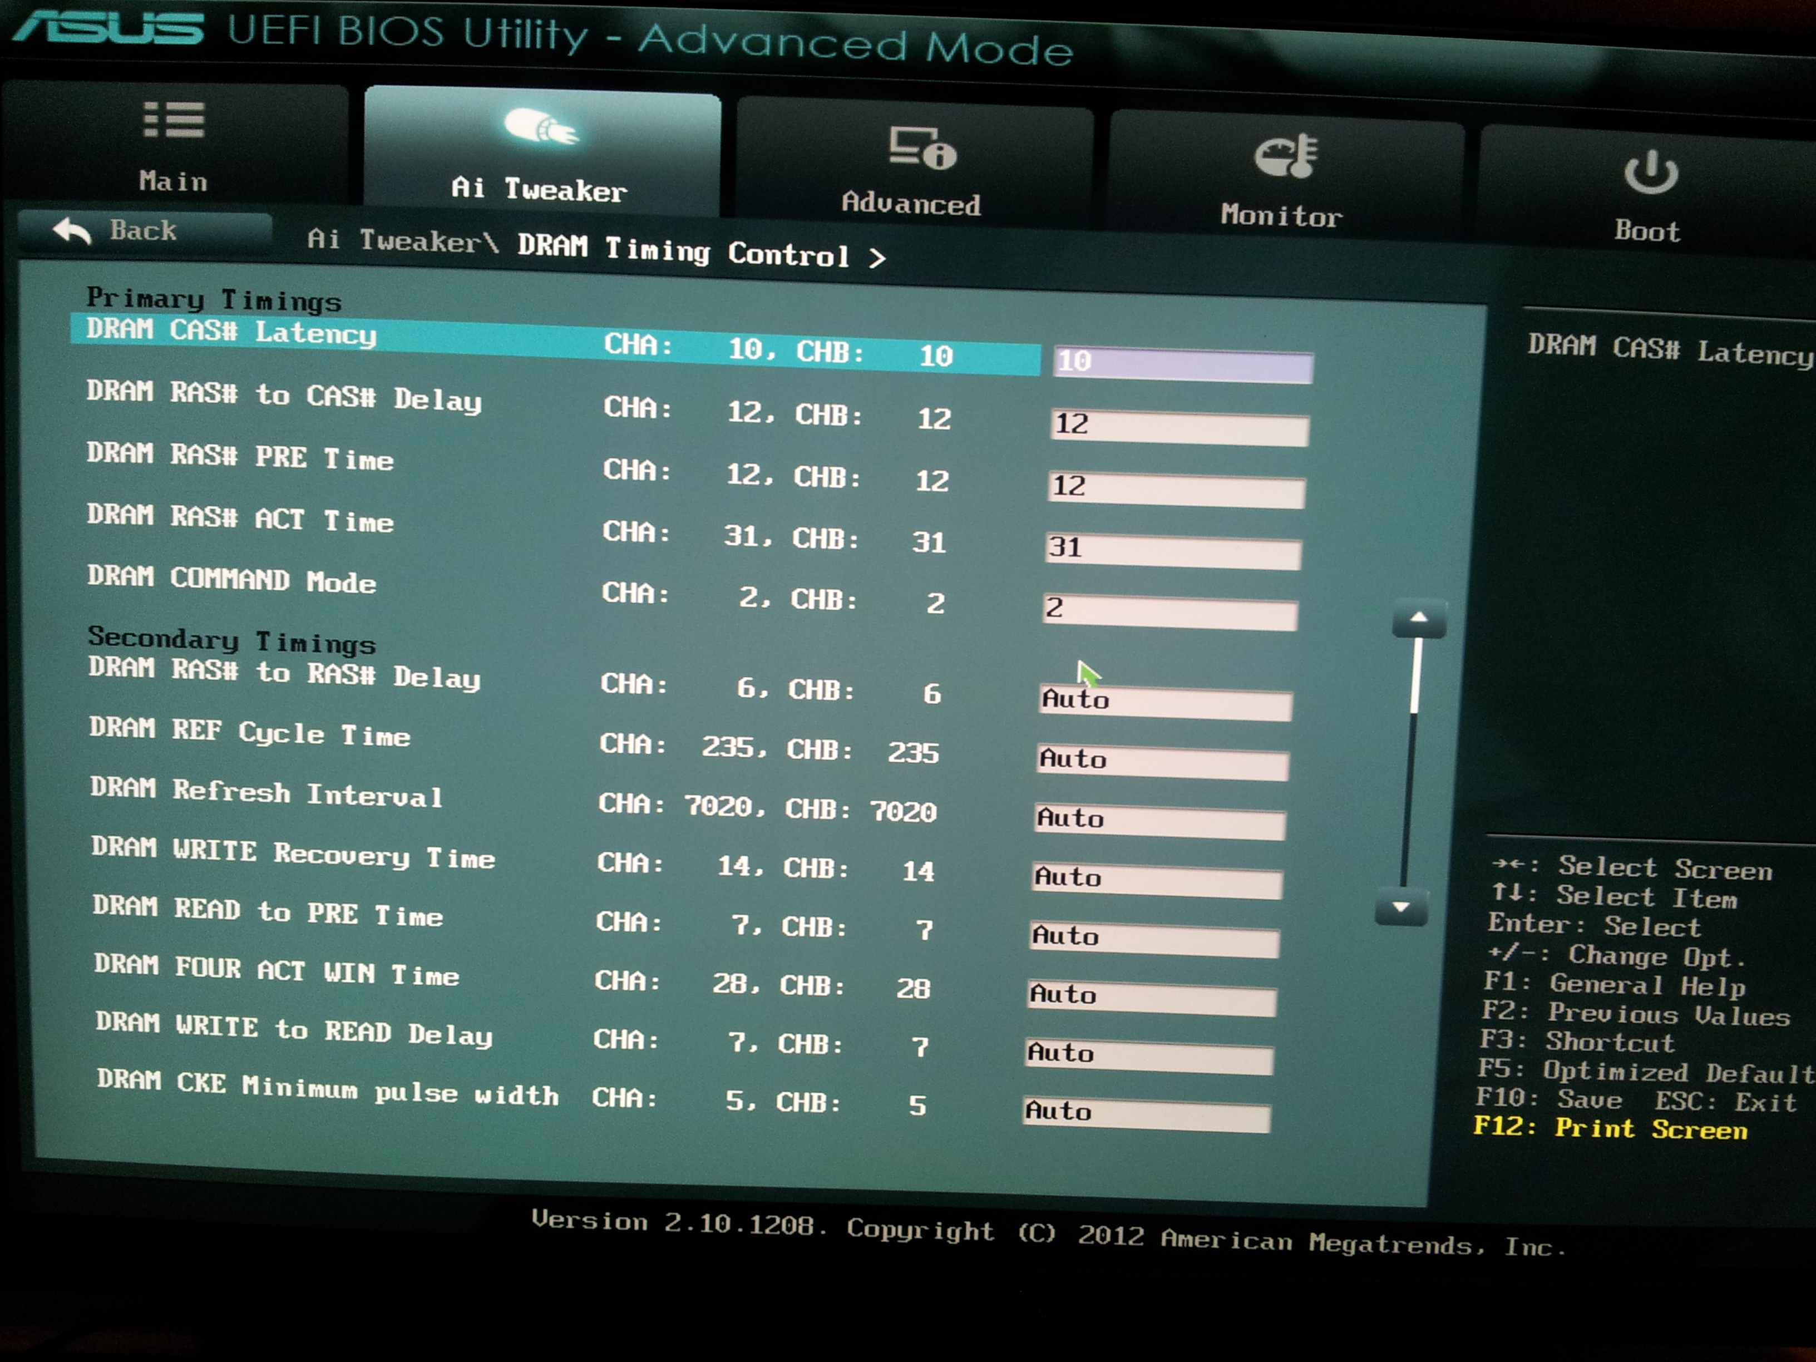The image size is (1816, 1362).
Task: Select DRAM Timing Control breadcrumb
Action: point(683,250)
